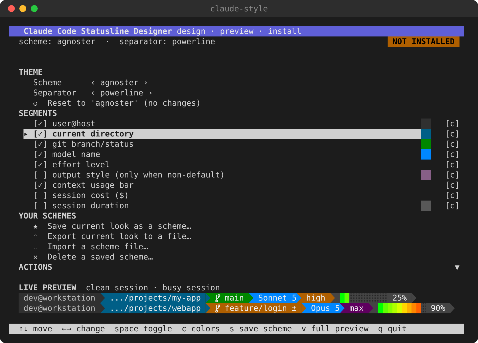478x343 pixels.
Task: Select Import a scheme file…
Action: (x=98, y=247)
